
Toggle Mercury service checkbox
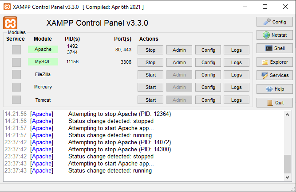[x=16, y=87]
